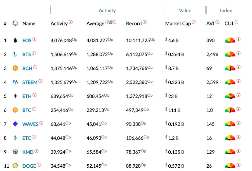
Task: Click the info icon next to ETH name
Action: tap(35, 95)
